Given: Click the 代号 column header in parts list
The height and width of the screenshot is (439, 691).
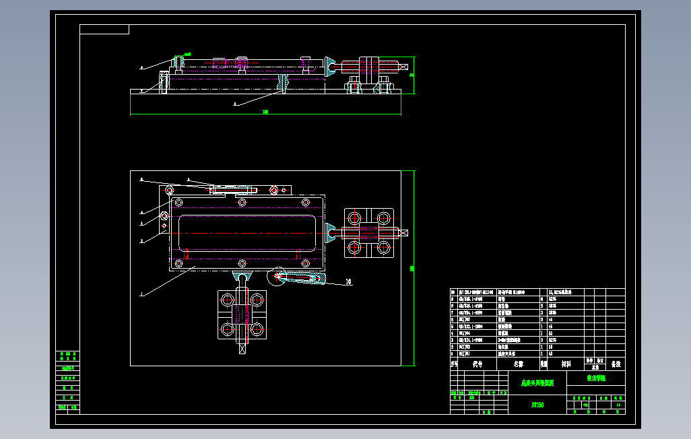Looking at the screenshot, I should [x=478, y=364].
